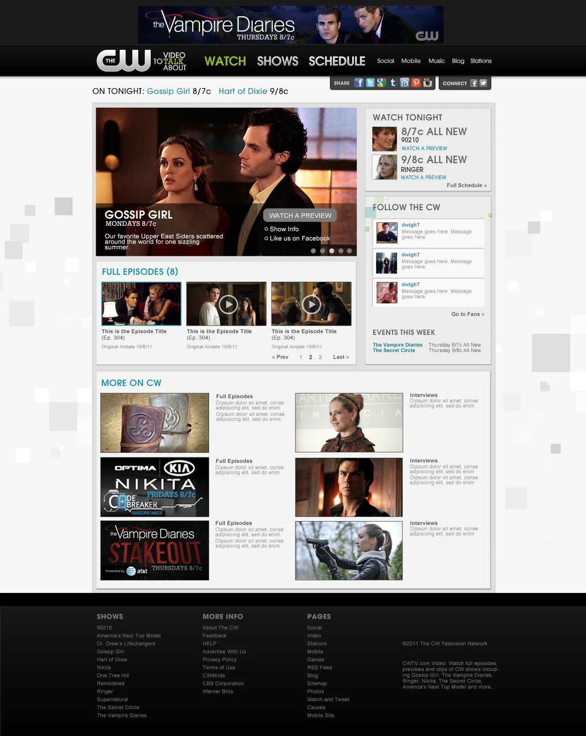
Task: Open the Stations nav link
Action: pyautogui.click(x=481, y=61)
